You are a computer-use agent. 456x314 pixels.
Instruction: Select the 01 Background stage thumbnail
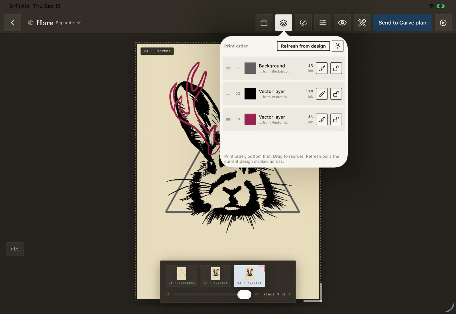(182, 276)
